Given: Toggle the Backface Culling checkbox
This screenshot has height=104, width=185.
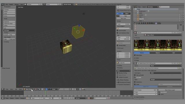Looking at the screenshot, I should pos(117,73).
